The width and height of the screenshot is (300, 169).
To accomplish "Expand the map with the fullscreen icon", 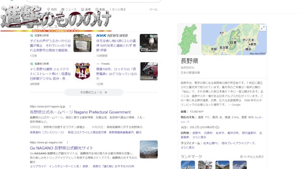I will tap(263, 28).
